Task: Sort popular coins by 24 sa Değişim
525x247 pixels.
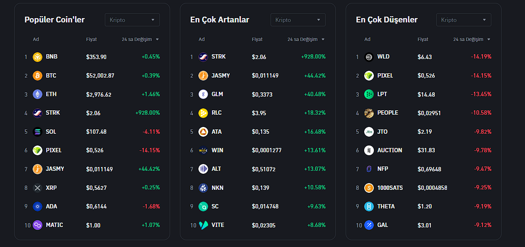Action: (x=140, y=39)
